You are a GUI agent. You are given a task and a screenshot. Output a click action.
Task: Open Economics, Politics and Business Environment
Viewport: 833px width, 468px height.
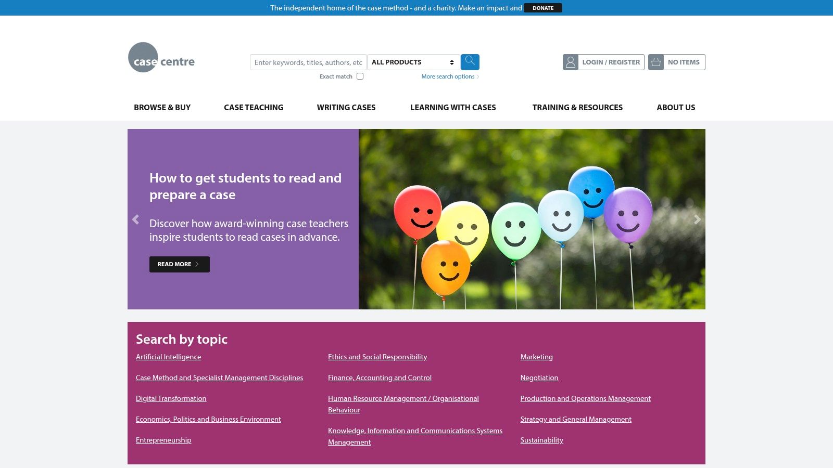point(208,419)
